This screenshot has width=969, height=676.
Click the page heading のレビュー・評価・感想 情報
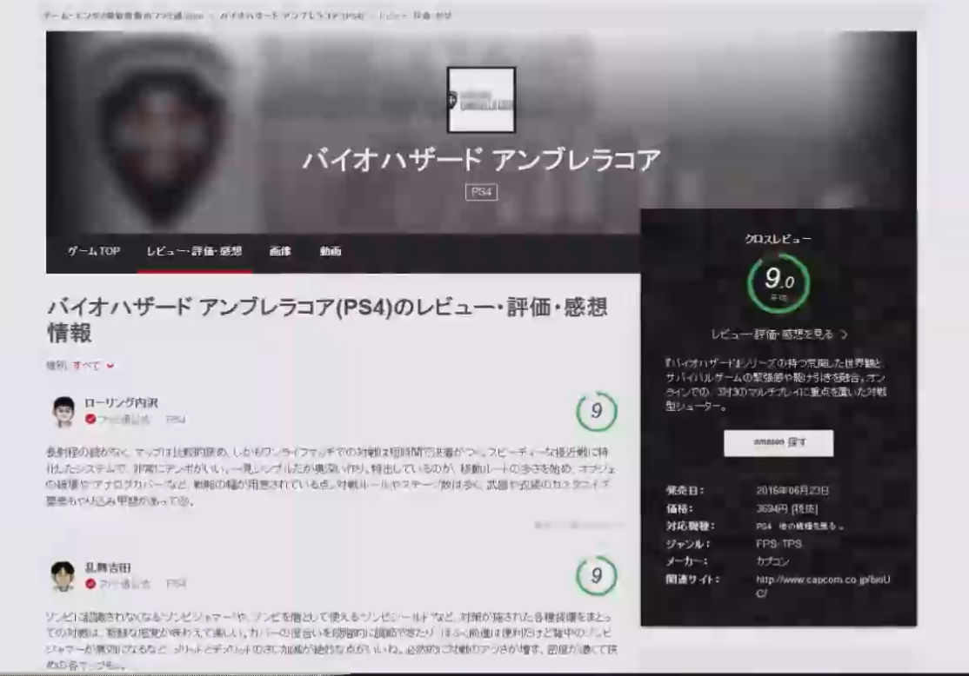[x=328, y=320]
